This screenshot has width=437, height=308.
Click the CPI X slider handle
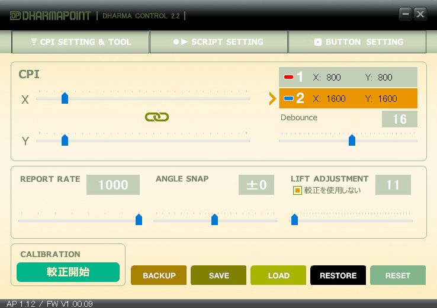click(x=65, y=98)
